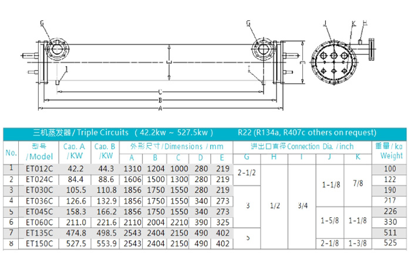Image resolution: width=411 pixels, height=253 pixels.
Task: Click the R22 refrigerant note in banner
Action: (x=307, y=133)
